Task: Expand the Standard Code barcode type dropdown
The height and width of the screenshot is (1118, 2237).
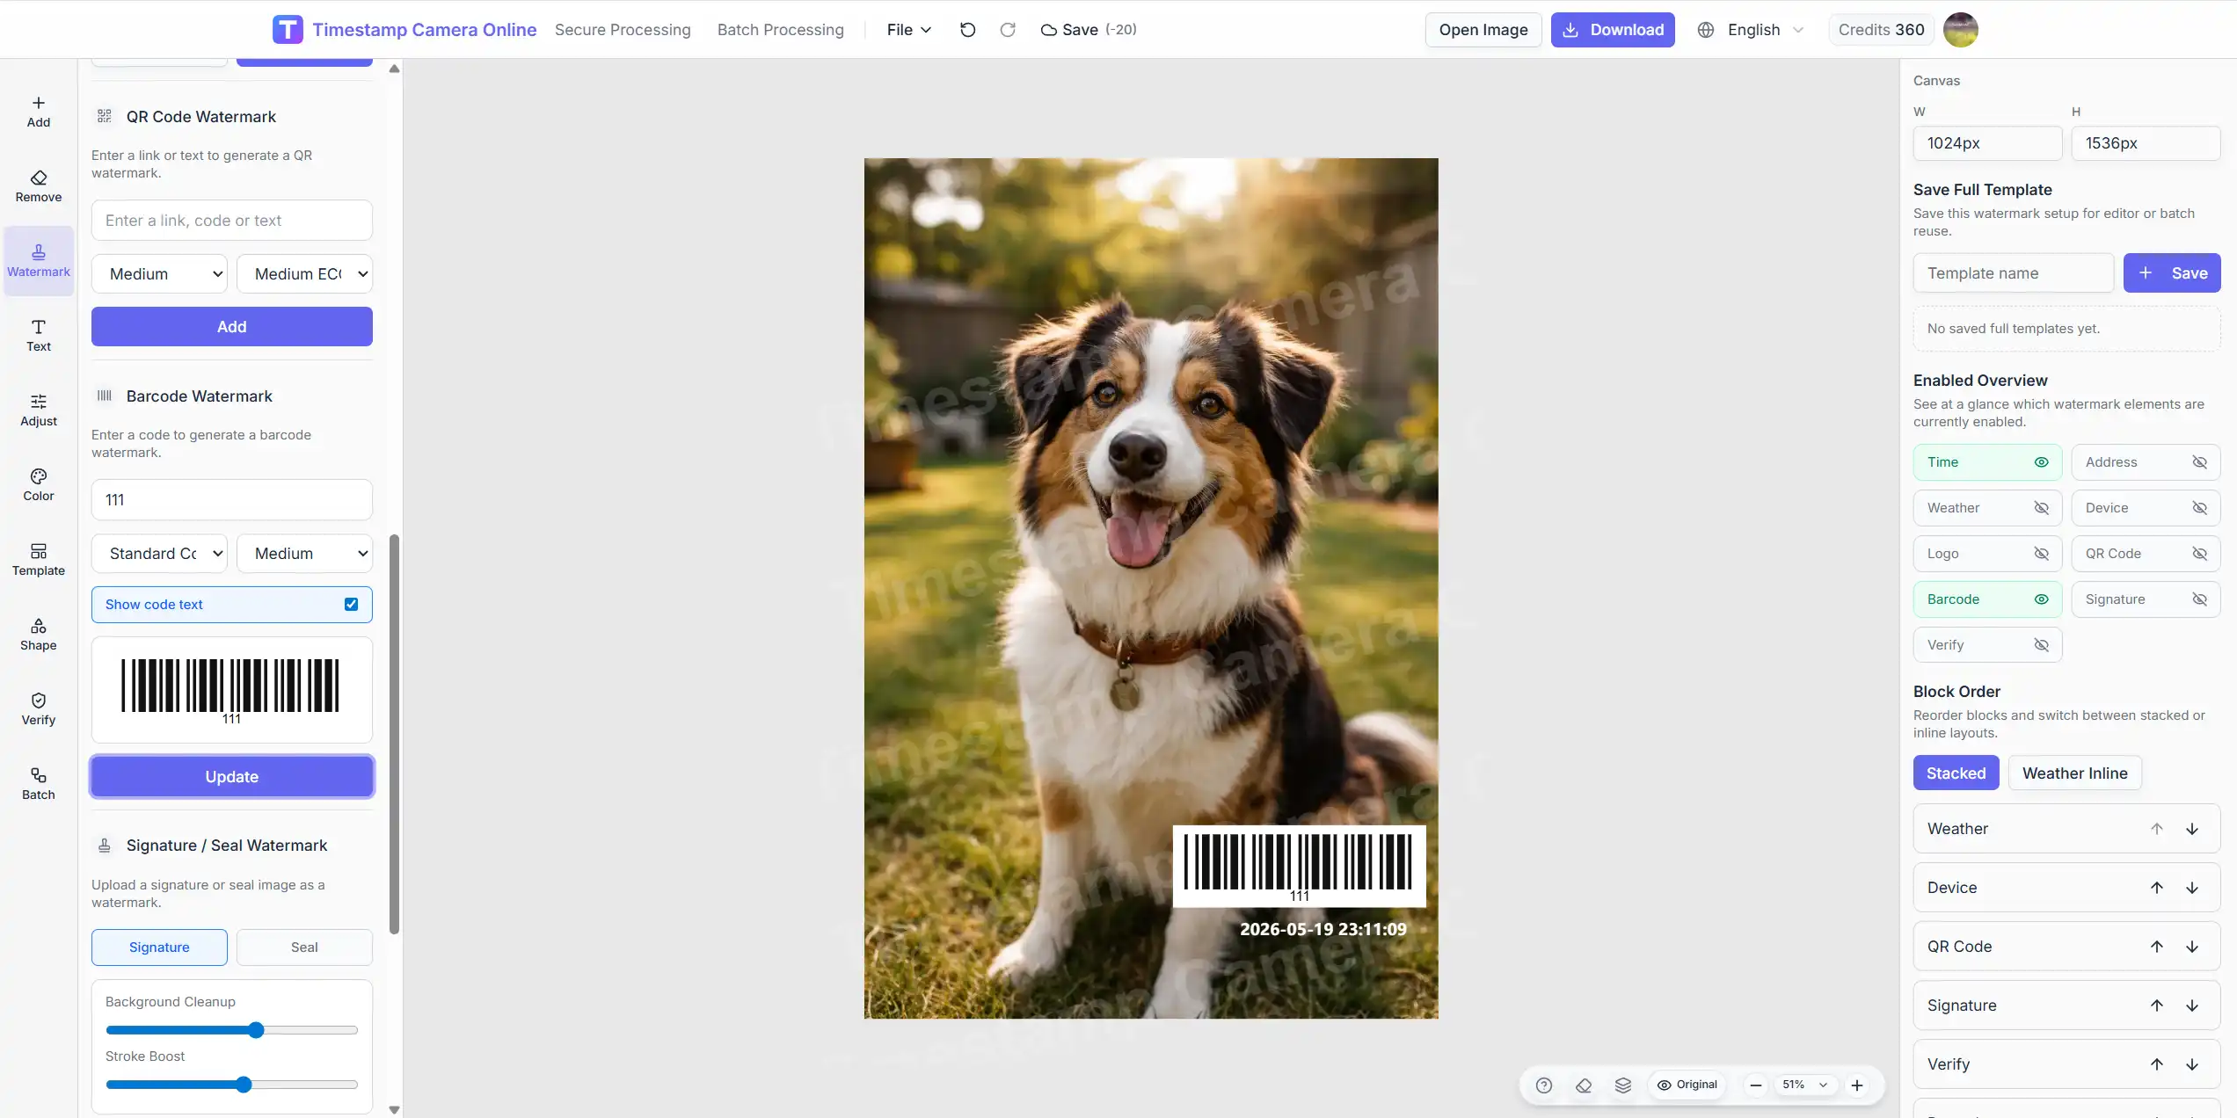Action: [x=159, y=554]
